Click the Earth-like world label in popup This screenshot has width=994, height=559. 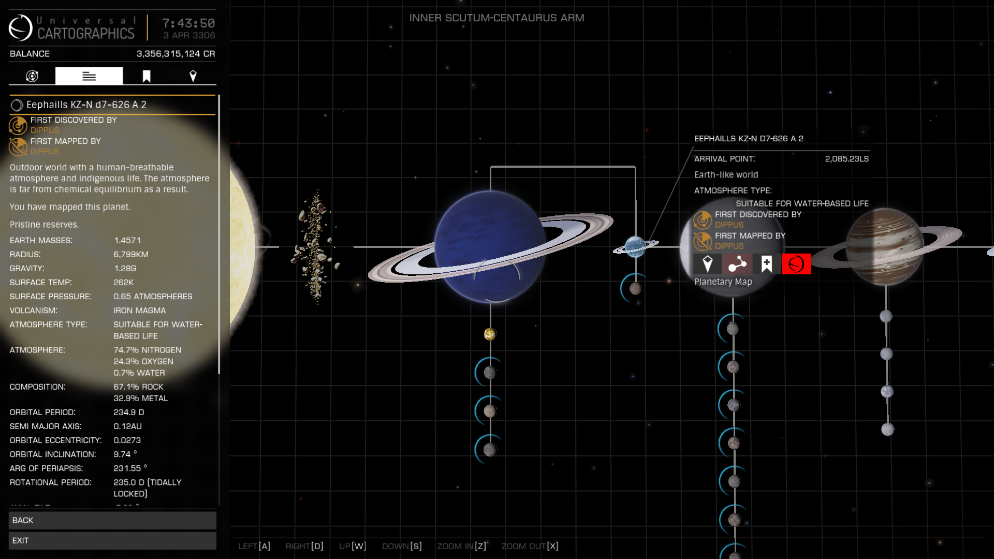click(x=726, y=175)
